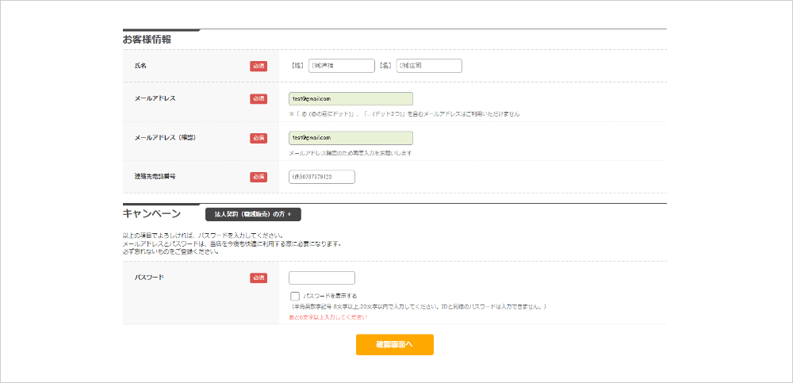
Task: Toggle password visibility via the パスワードを表示する label text
Action: (330, 296)
